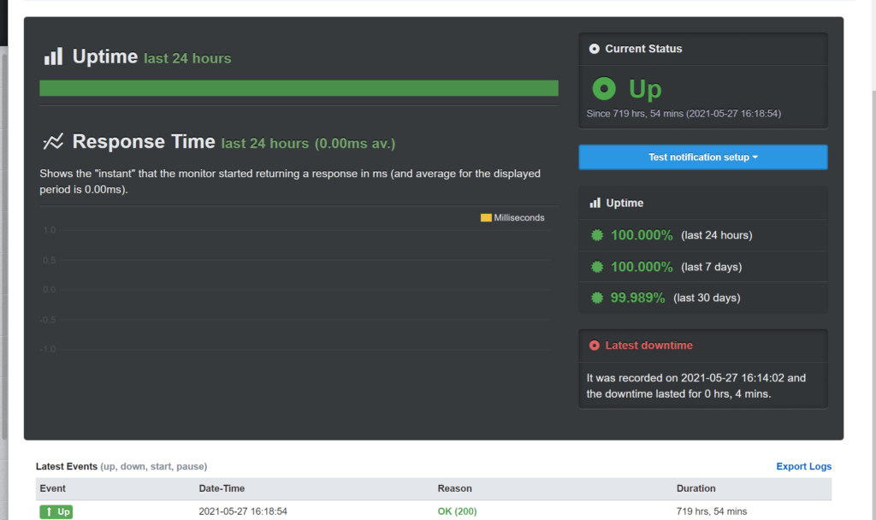Screen dimensions: 876x520
Task: Expand the Up event entry in Latest Events
Action: coord(56,511)
